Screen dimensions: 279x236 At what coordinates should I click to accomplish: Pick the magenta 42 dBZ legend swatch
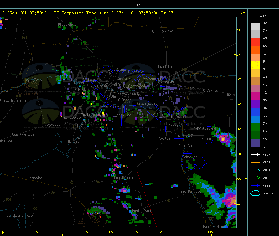pyautogui.click(x=255, y=96)
